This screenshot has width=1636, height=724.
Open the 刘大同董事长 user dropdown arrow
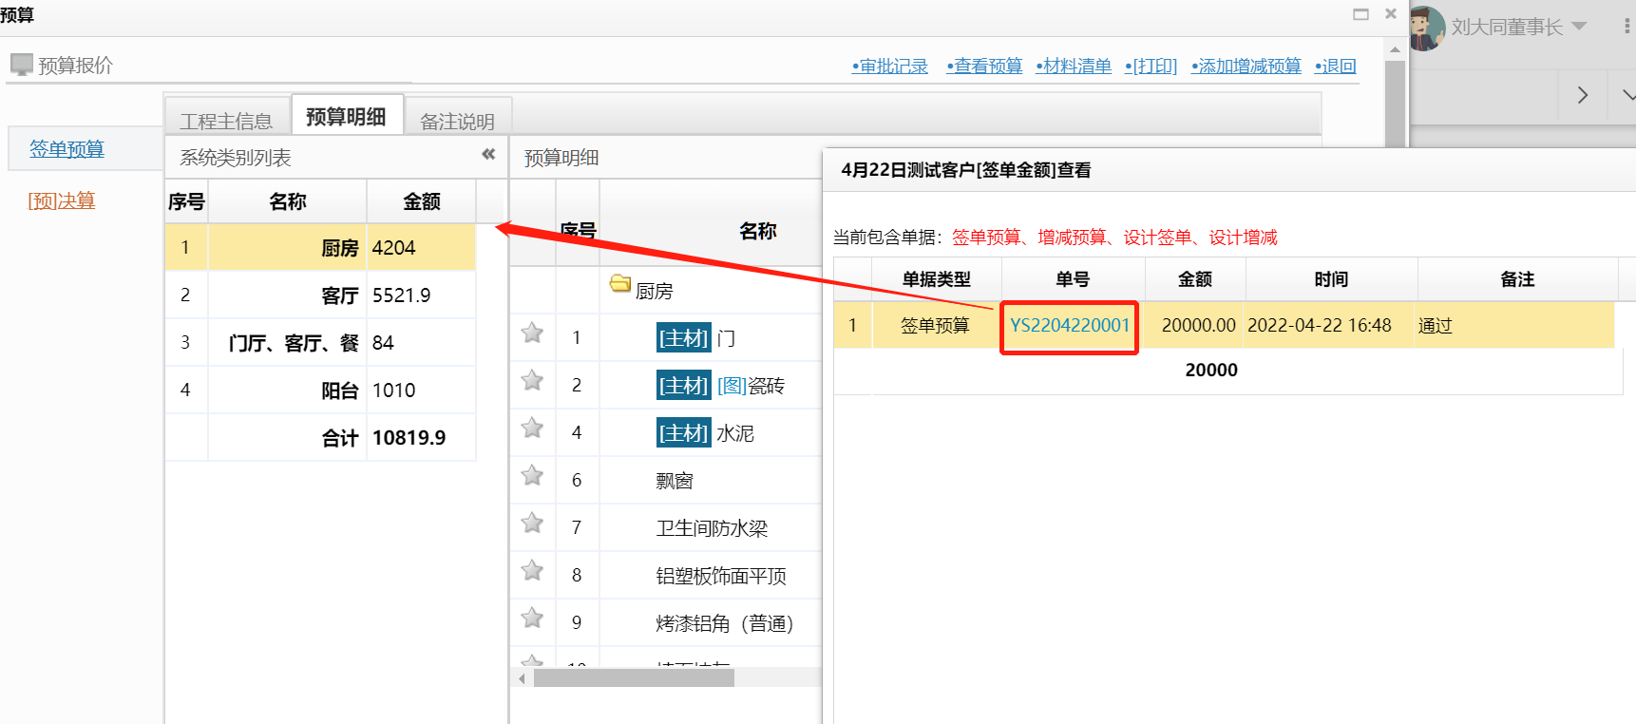(x=1579, y=27)
